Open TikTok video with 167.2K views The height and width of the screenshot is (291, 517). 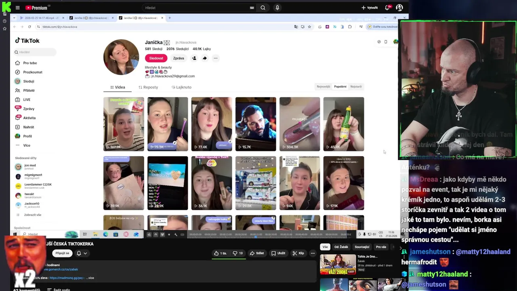pos(124,124)
